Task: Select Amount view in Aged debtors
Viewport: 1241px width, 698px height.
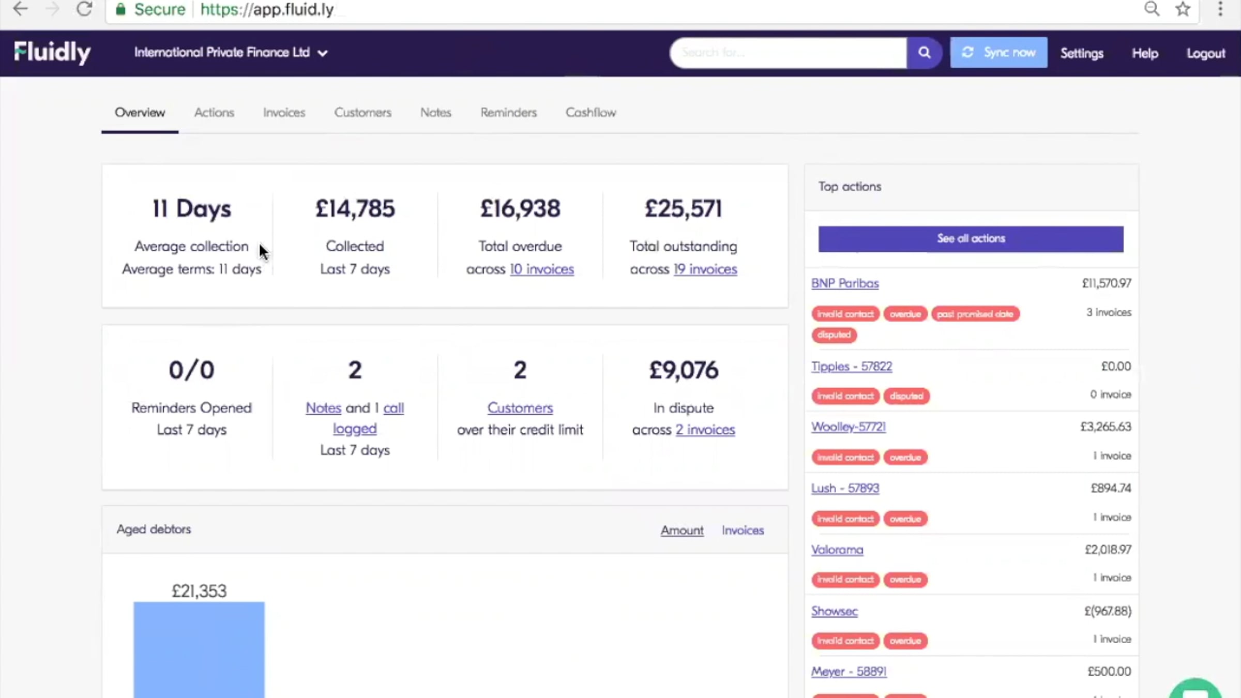Action: (x=682, y=530)
